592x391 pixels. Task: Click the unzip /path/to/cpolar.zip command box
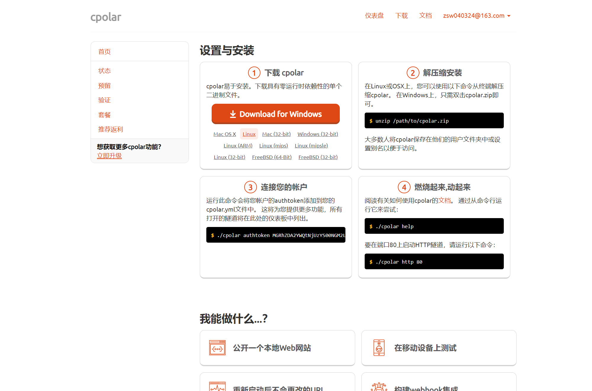(434, 121)
